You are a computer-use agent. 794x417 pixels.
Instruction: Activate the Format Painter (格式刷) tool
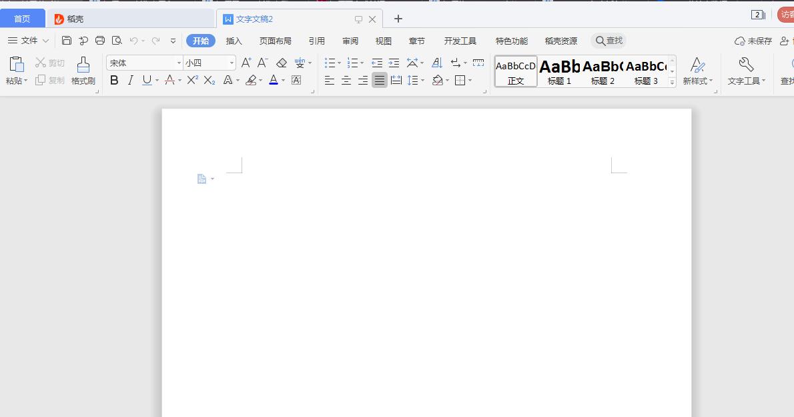point(83,70)
